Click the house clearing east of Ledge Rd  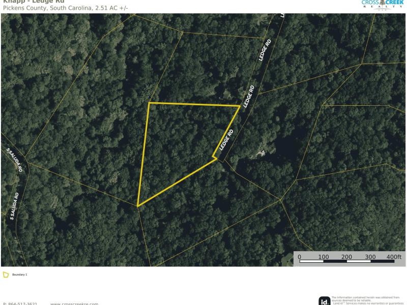[x=260, y=154]
